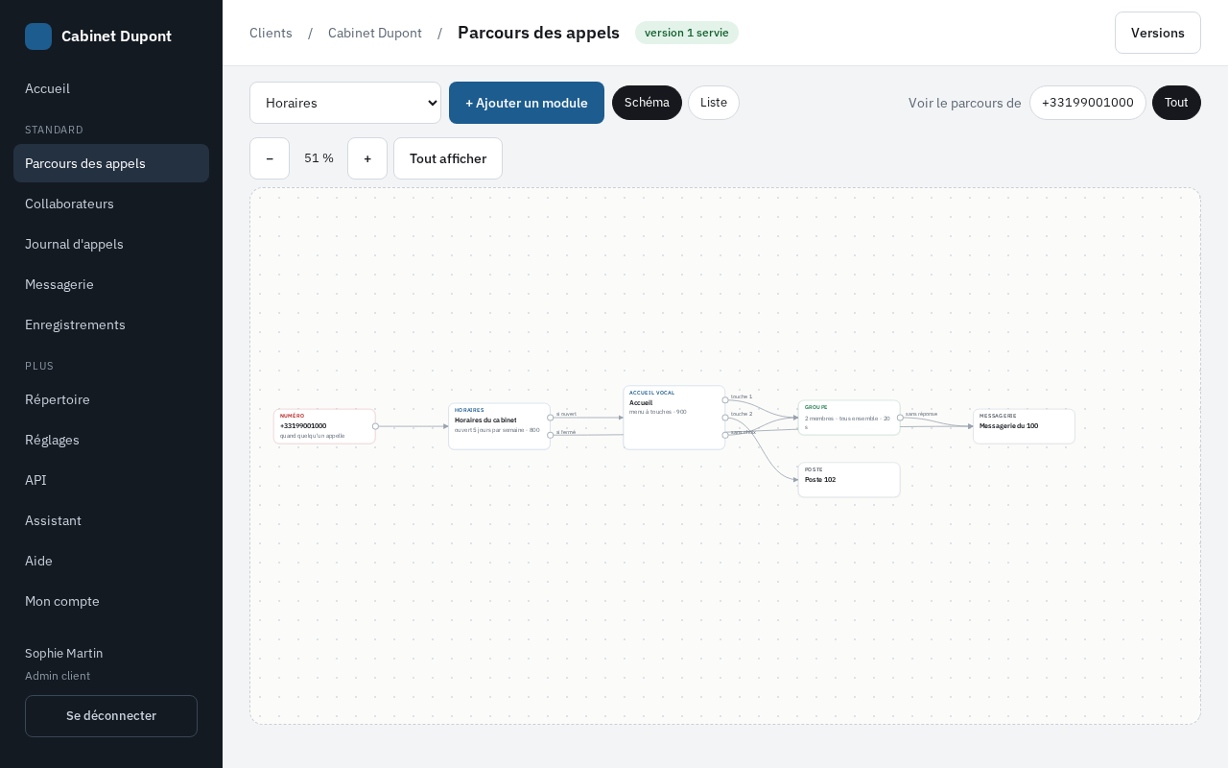Select the Poste 102 node
The image size is (1228, 768).
tap(849, 480)
